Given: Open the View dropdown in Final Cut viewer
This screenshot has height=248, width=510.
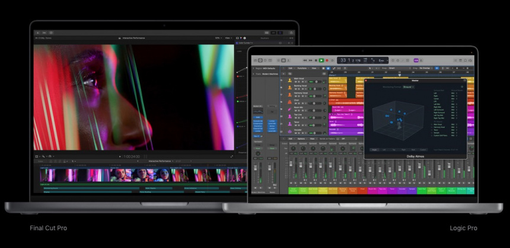Looking at the screenshot, I should tap(228, 38).
